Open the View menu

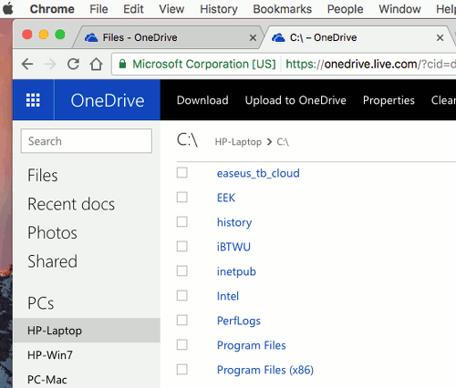(171, 9)
